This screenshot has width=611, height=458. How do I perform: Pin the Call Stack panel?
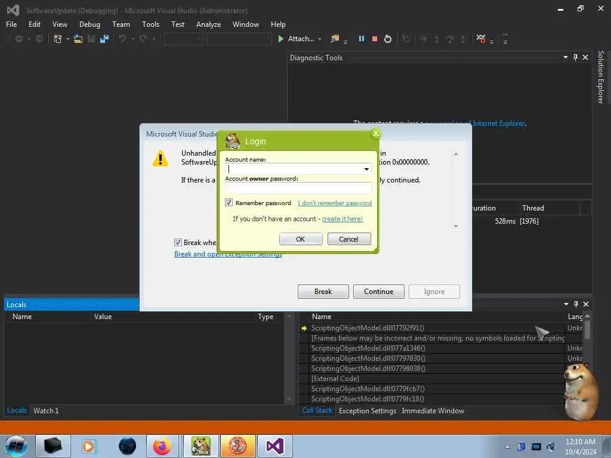576,304
